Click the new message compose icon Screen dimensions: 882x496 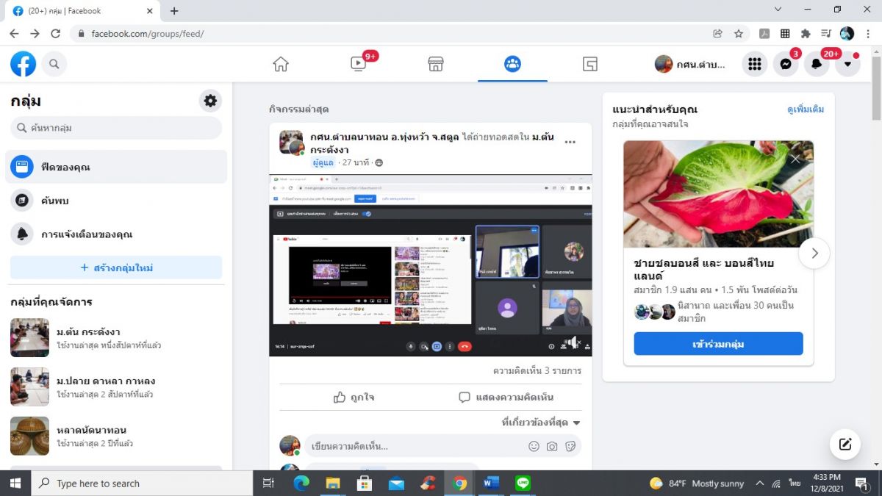click(845, 444)
